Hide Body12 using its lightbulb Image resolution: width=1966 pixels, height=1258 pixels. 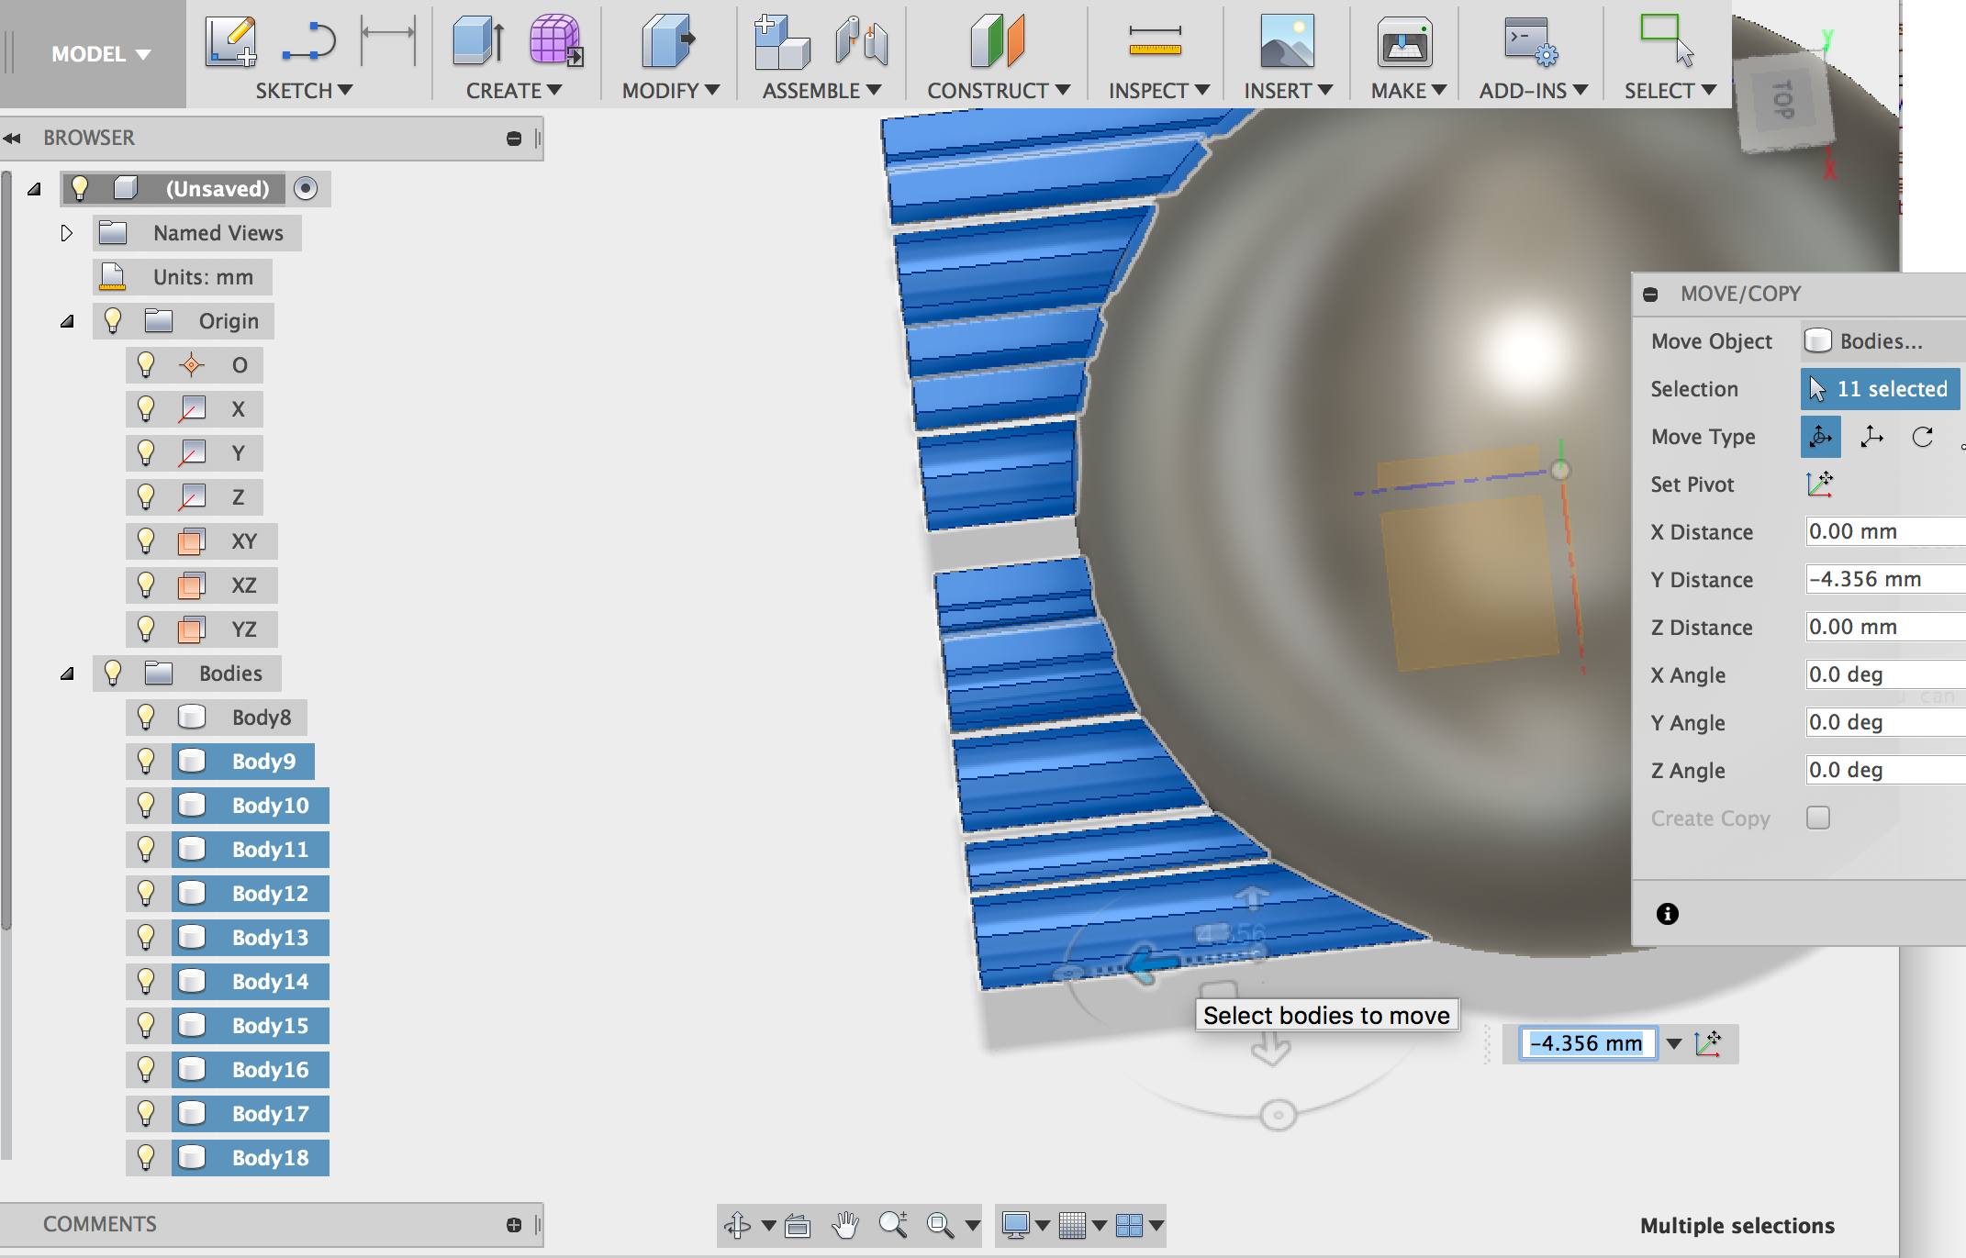146,894
